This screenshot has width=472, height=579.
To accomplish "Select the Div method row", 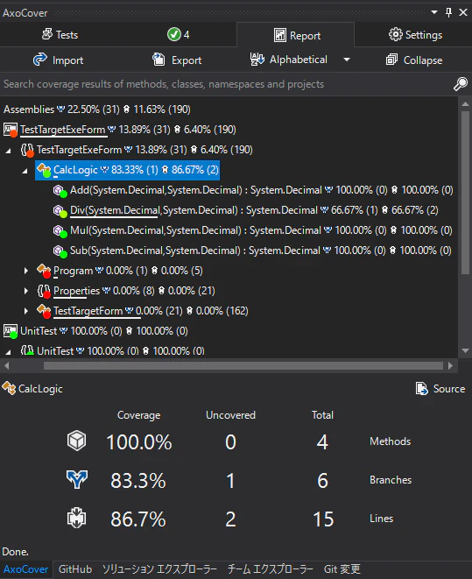I will click(x=246, y=210).
